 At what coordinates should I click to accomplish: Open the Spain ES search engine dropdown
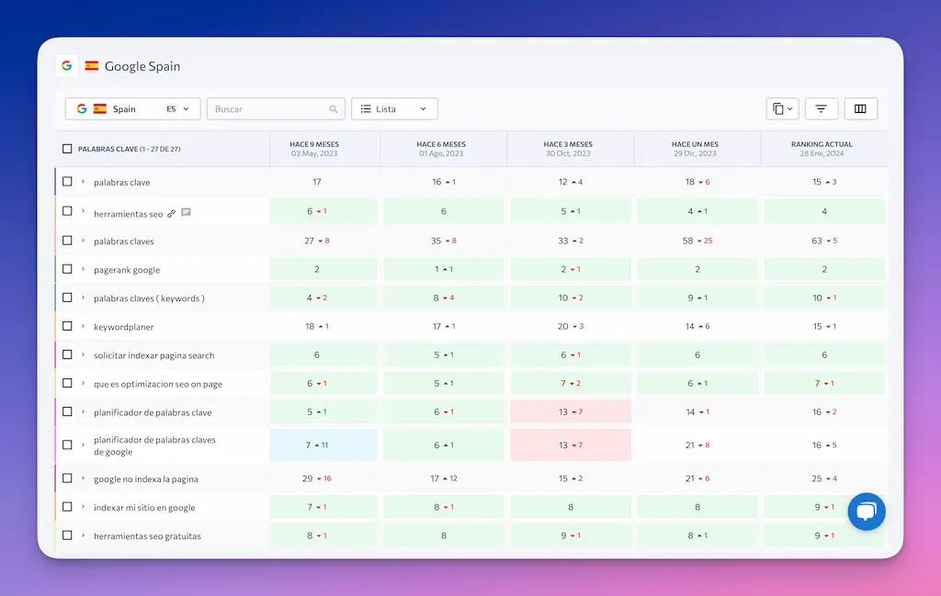pos(132,108)
